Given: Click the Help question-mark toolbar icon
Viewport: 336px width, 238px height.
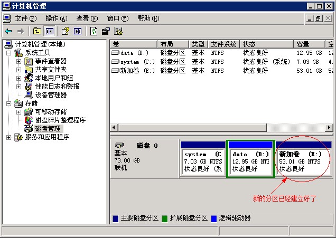Looking at the screenshot, I should tap(65, 31).
